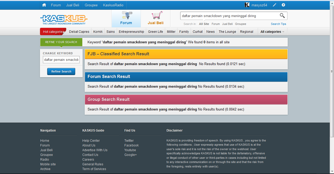The height and width of the screenshot is (174, 334).
Task: Click the magnifier search icon
Action: [282, 15]
